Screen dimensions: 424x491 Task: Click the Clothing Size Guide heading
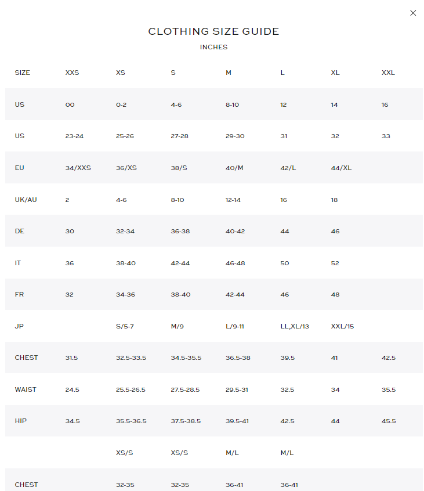coord(213,31)
